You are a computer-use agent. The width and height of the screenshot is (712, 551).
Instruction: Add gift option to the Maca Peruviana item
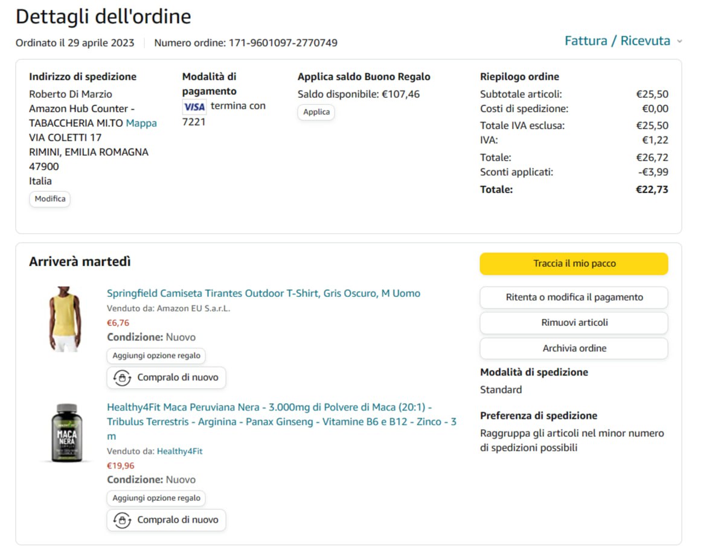[x=156, y=498]
